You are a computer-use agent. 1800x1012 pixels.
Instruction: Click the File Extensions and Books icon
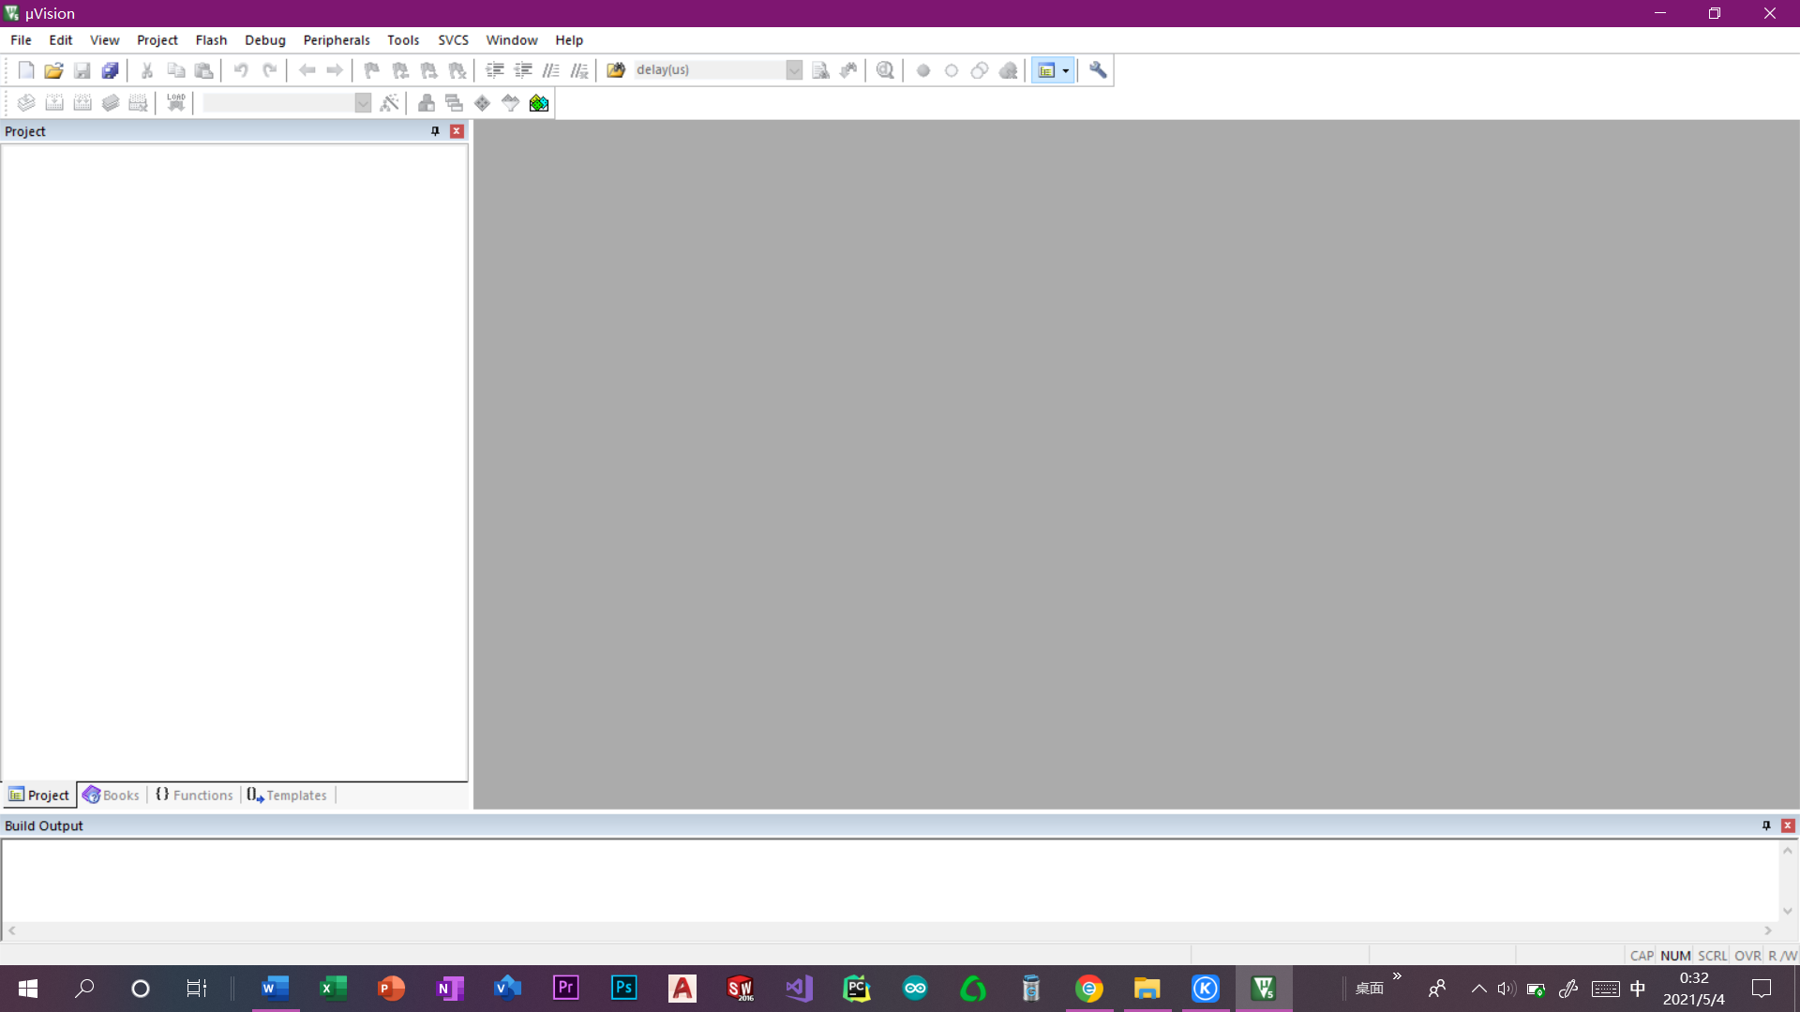(x=427, y=103)
